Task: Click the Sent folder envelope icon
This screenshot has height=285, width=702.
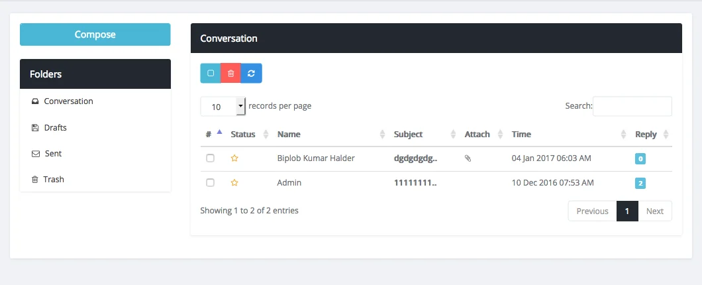Action: [36, 154]
